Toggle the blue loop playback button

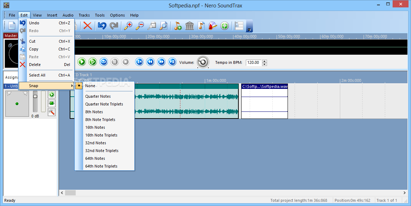pos(104,62)
